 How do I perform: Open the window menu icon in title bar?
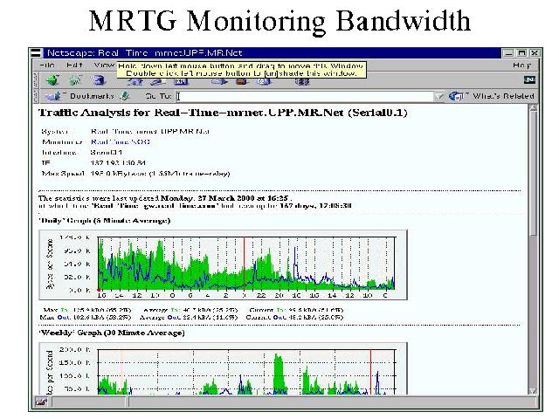[x=36, y=53]
